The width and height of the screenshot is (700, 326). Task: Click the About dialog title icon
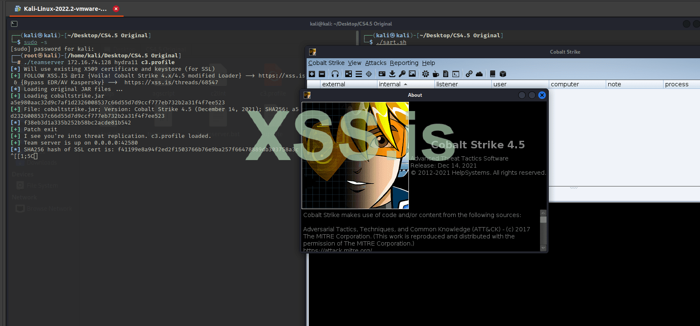[307, 95]
